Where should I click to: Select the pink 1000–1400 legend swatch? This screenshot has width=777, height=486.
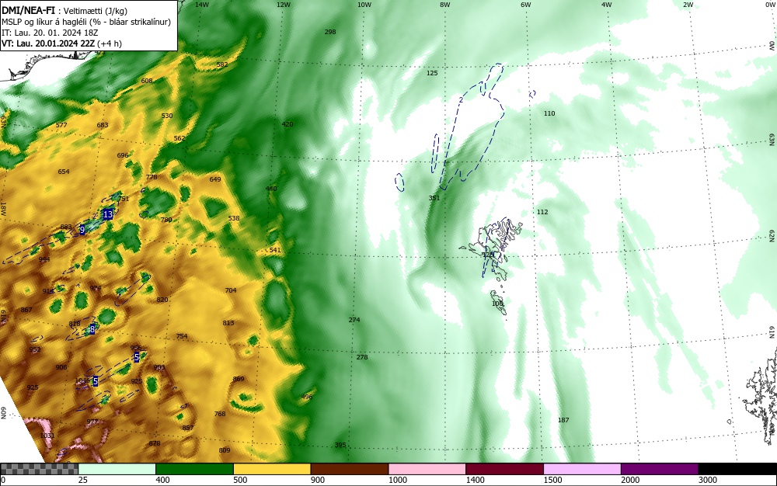pyautogui.click(x=427, y=469)
